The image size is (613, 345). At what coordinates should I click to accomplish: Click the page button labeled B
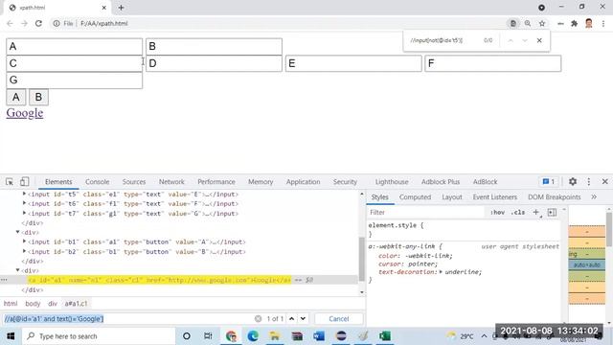pyautogui.click(x=38, y=97)
